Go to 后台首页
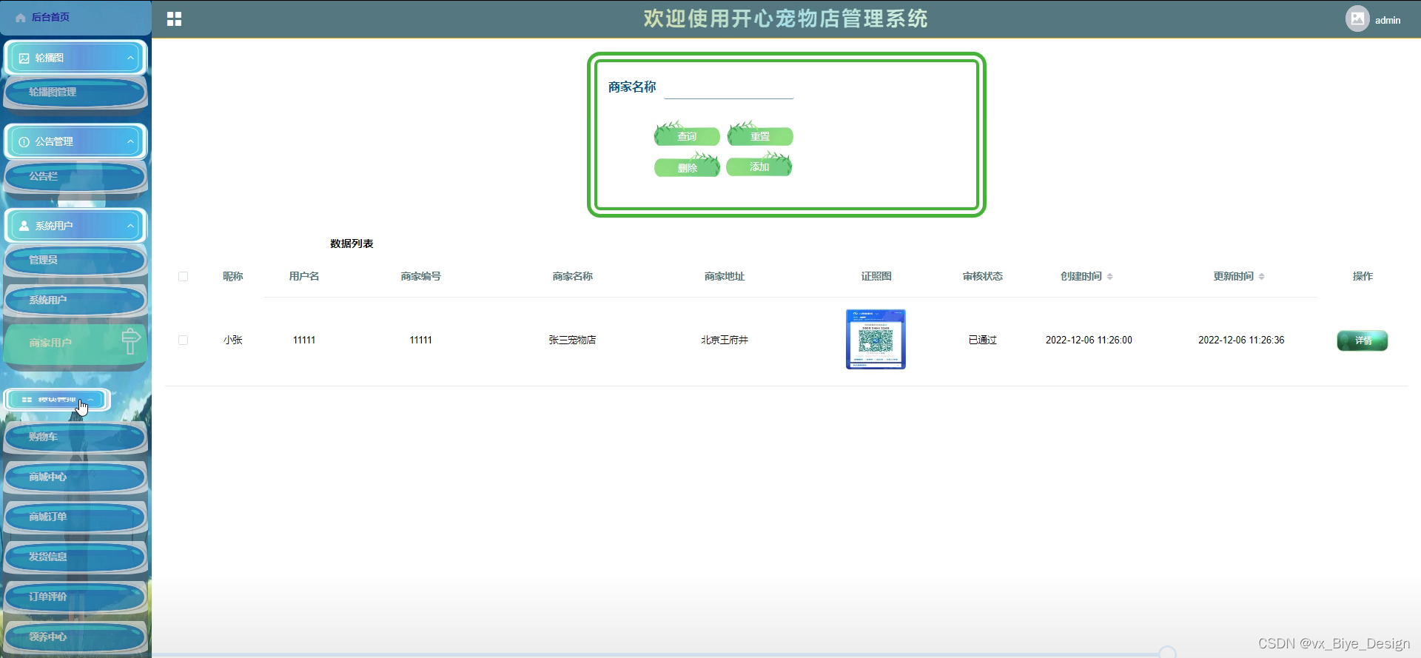 [x=50, y=18]
